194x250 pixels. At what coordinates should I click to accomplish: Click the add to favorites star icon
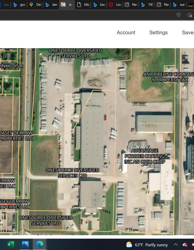click(x=190, y=15)
